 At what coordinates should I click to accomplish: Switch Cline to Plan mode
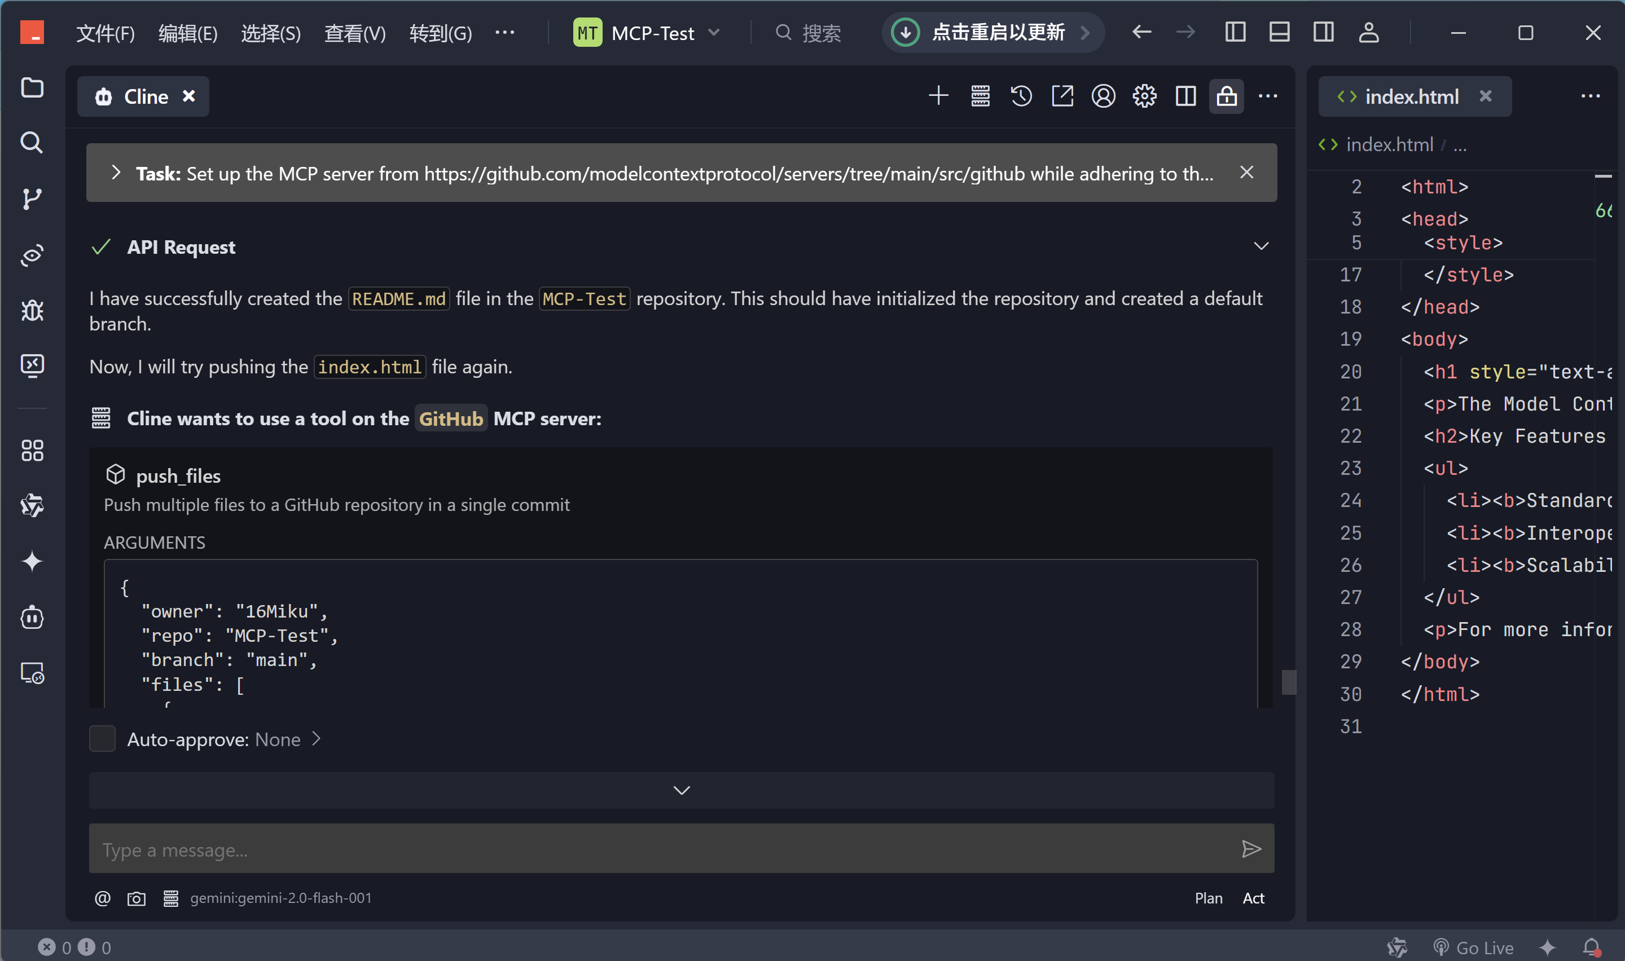1208,898
